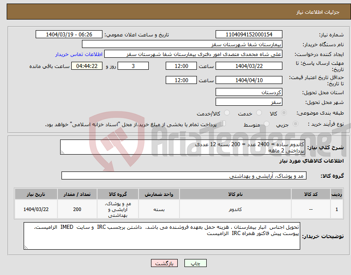Select the خدمت radio button
The image size is (351, 275).
259,113
